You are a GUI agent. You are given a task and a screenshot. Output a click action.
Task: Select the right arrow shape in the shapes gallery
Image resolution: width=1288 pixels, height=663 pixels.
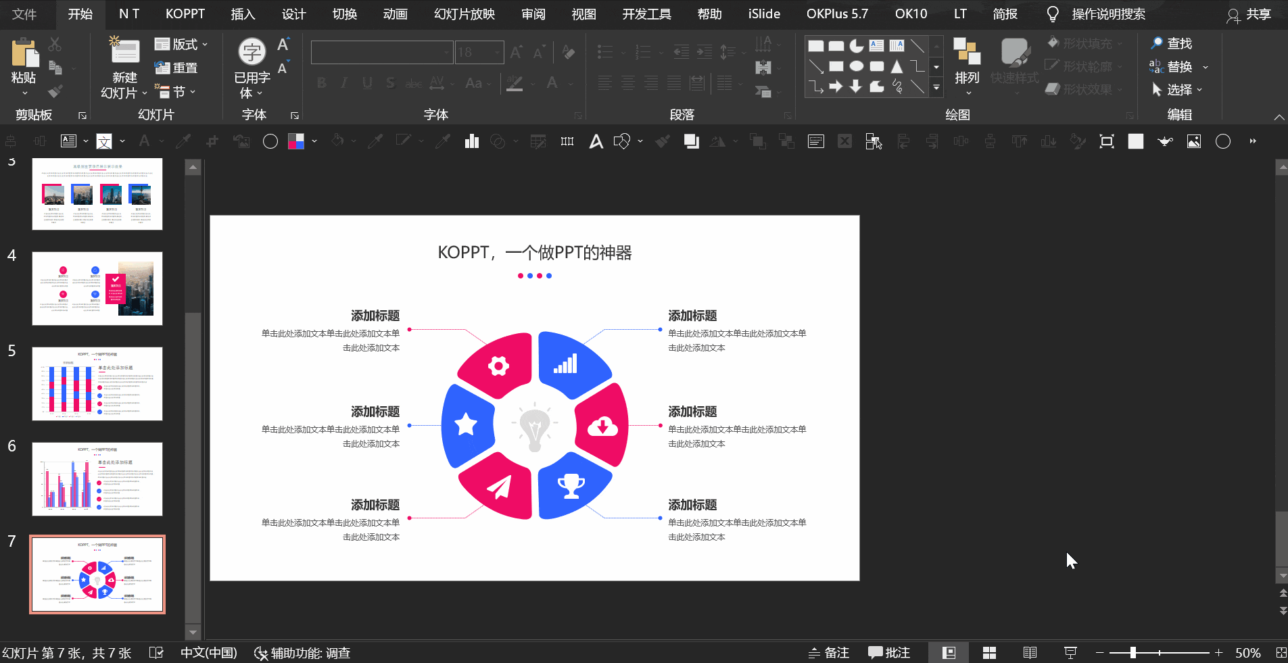coord(836,86)
